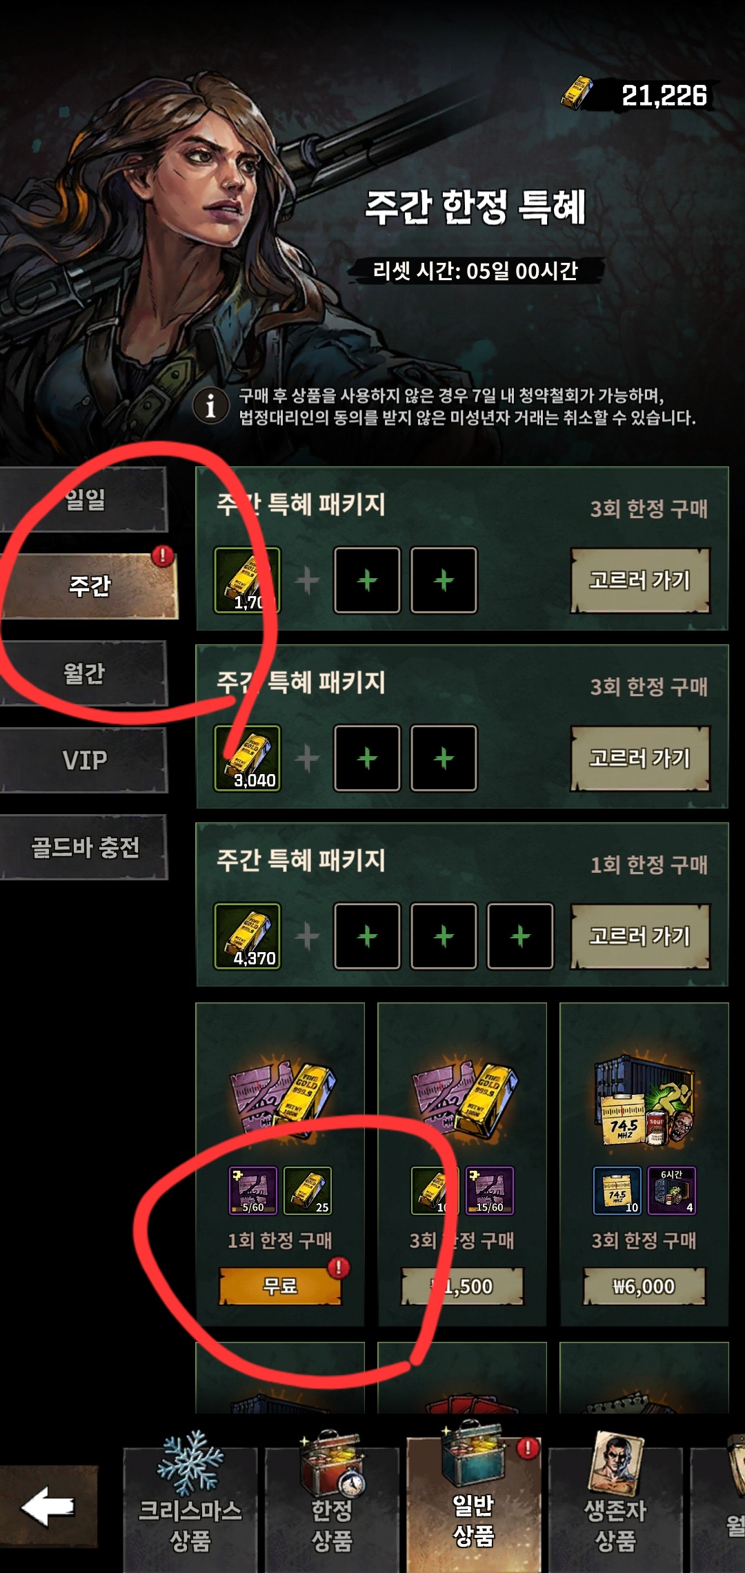Open the 크리스마스 상품 snowflake tab
745x1573 pixels.
tap(190, 1498)
